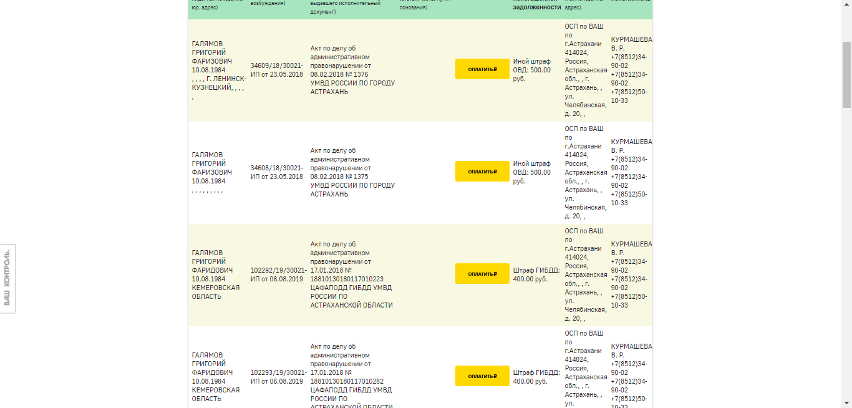852x408 pixels.
Task: Click 'Иной штраф ОВД: 500.00 руб.' in row 34608/18/30021-ИП
Action: [x=532, y=172]
